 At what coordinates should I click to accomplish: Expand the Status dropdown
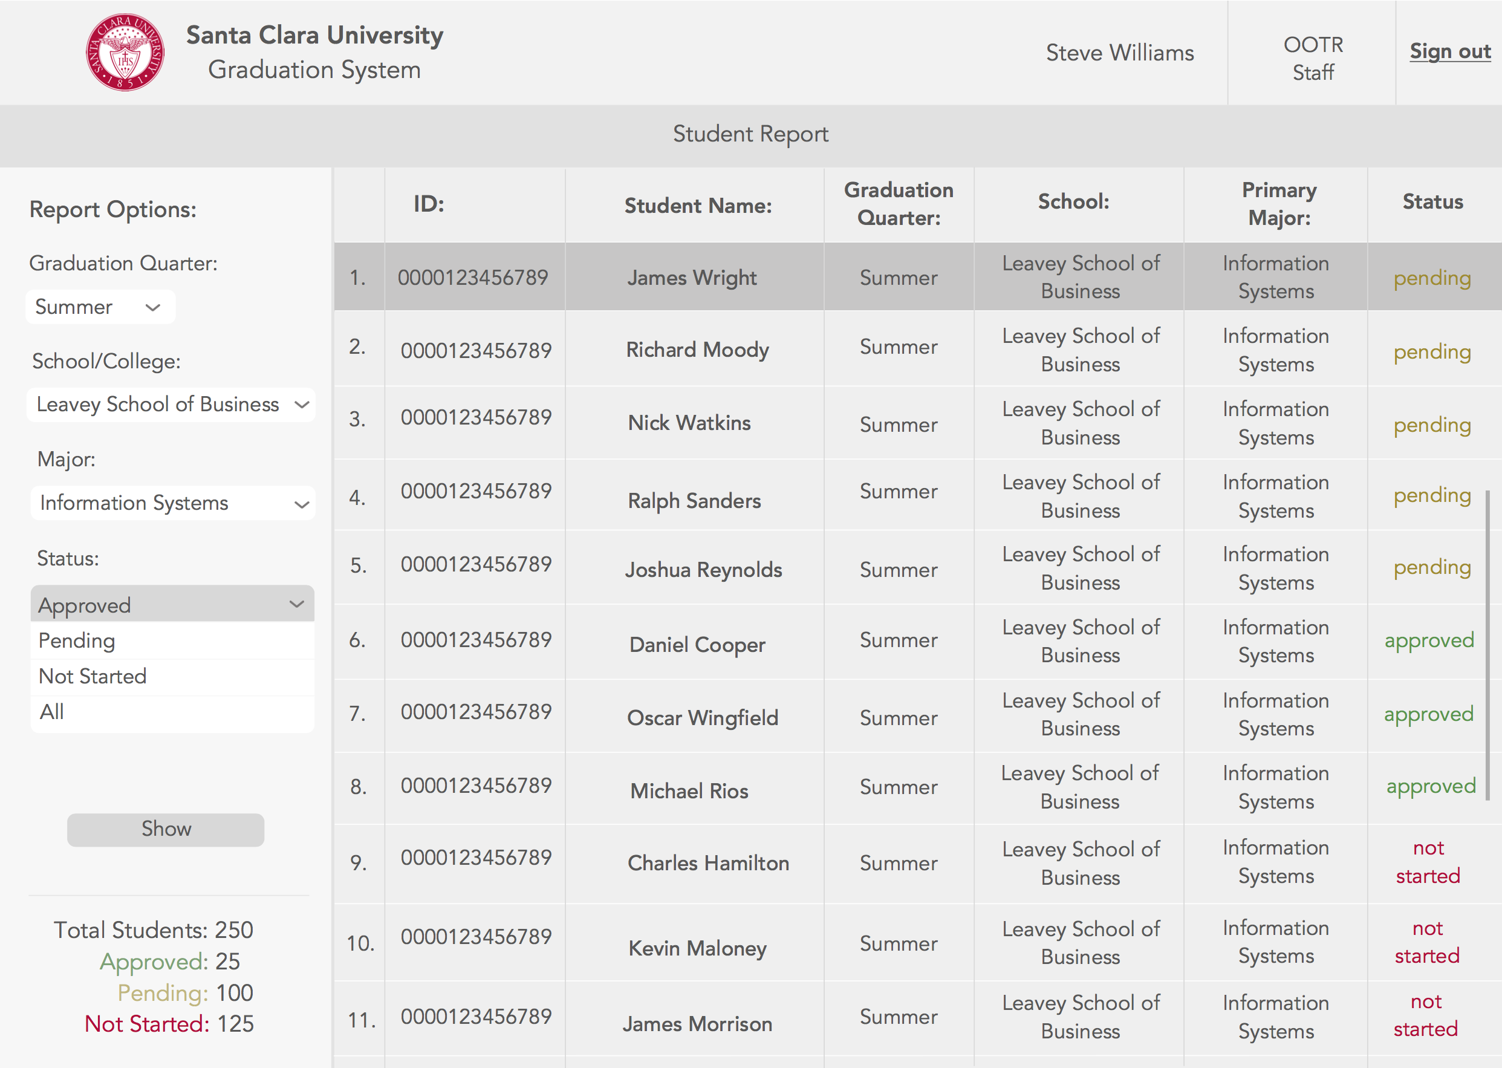172,604
